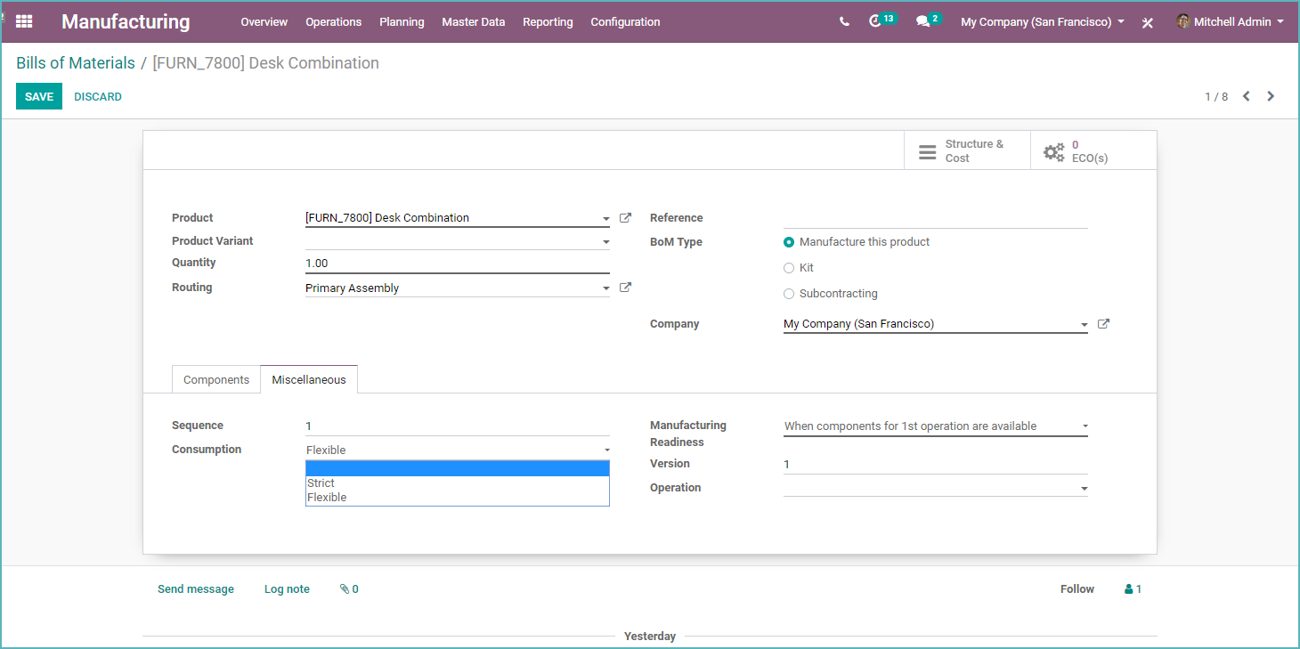The image size is (1300, 649).
Task: Choose Subcontracting as BoM type
Action: click(x=789, y=293)
